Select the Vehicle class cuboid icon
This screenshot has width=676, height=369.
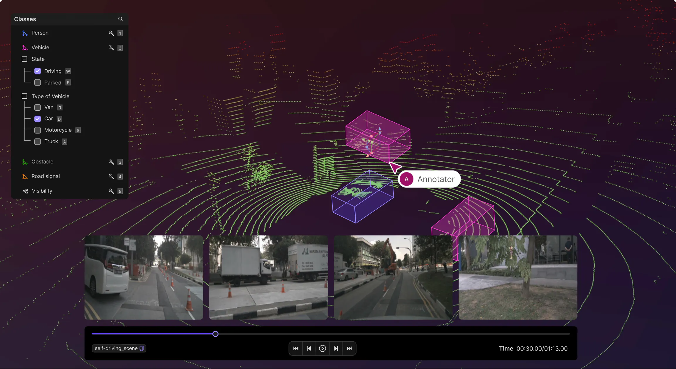(25, 47)
